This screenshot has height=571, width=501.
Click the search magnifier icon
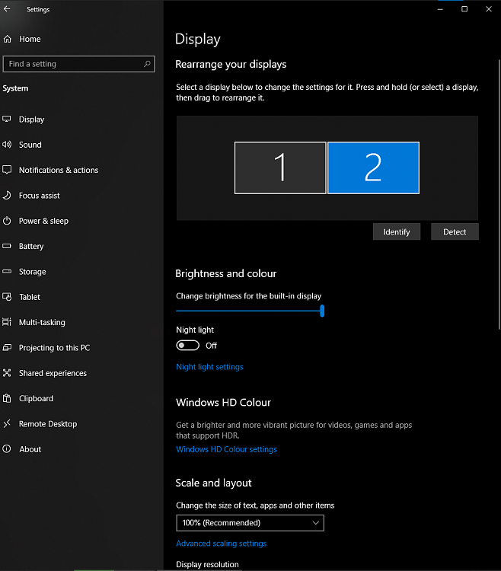(147, 64)
